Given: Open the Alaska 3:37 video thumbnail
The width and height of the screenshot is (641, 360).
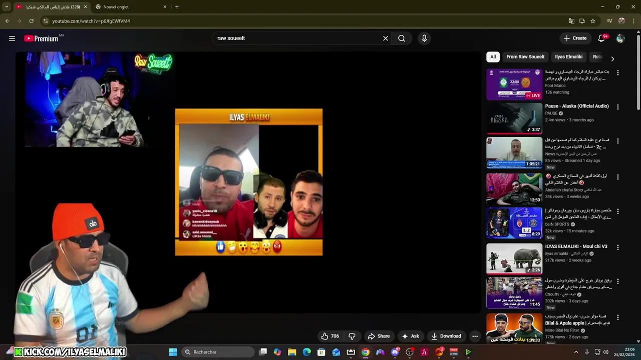Looking at the screenshot, I should (514, 118).
